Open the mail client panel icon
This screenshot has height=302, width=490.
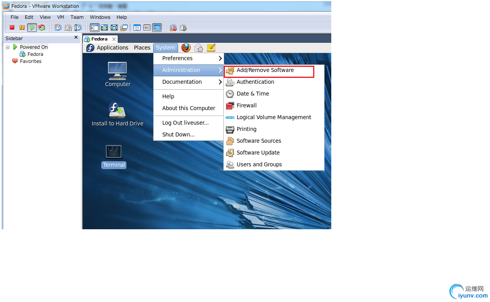pyautogui.click(x=199, y=48)
